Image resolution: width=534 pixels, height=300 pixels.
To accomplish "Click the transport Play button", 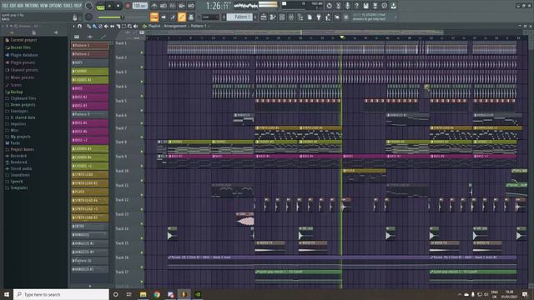I will point(109,6).
